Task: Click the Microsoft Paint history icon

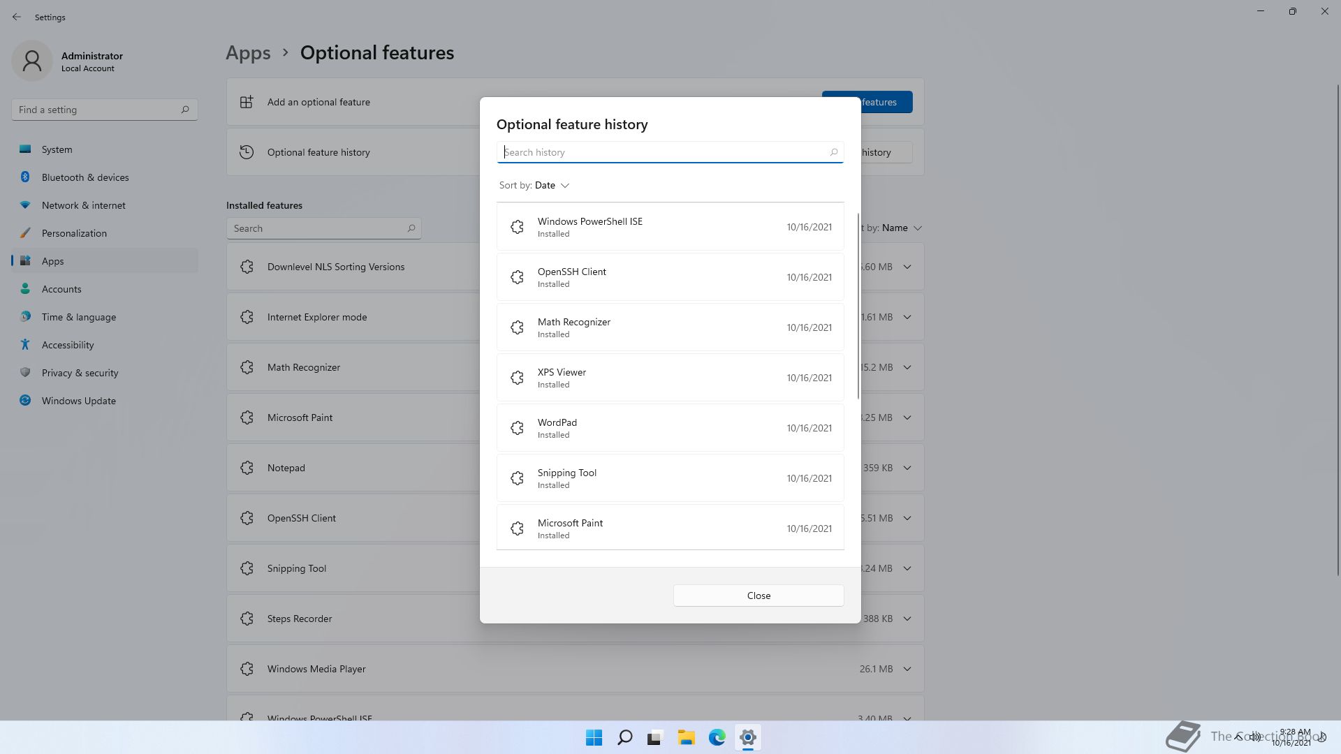Action: click(x=517, y=528)
